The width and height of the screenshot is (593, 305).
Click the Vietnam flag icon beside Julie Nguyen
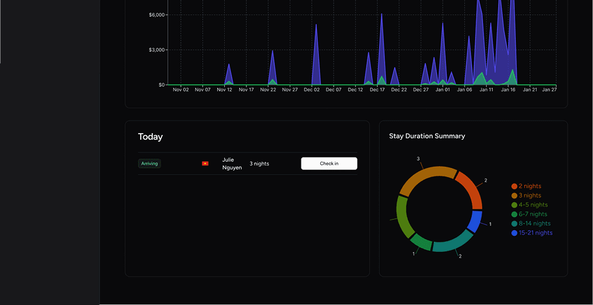click(205, 163)
